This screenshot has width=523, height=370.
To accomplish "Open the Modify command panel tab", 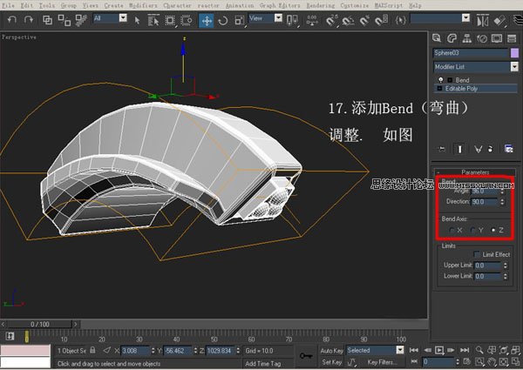I will [453, 38].
